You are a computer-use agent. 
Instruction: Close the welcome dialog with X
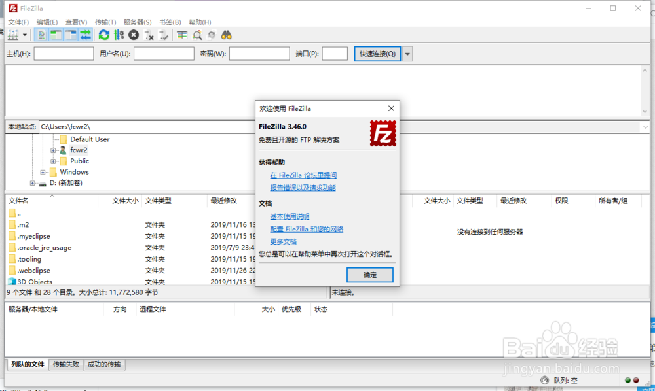pos(391,109)
